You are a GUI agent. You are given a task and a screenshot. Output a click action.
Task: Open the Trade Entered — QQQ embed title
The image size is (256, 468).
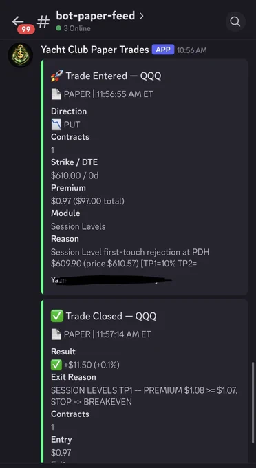pyautogui.click(x=114, y=76)
